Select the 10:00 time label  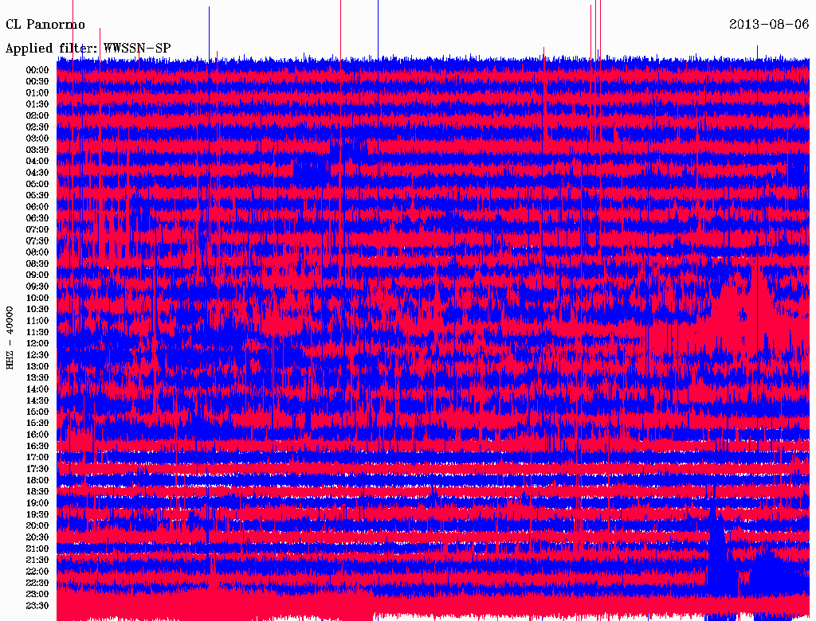point(37,298)
